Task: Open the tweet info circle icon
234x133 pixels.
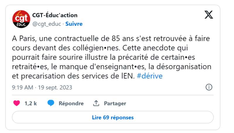Action: (209, 87)
